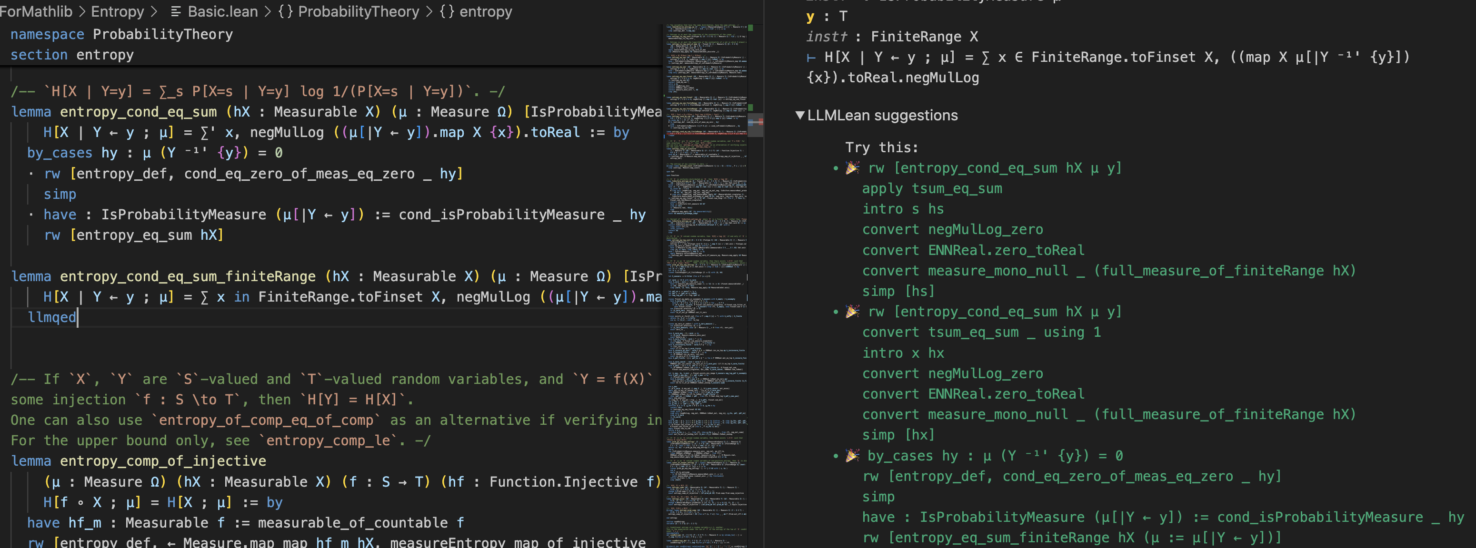Select the Basic.lean breadcrumb item
1476x548 pixels.
click(x=222, y=12)
